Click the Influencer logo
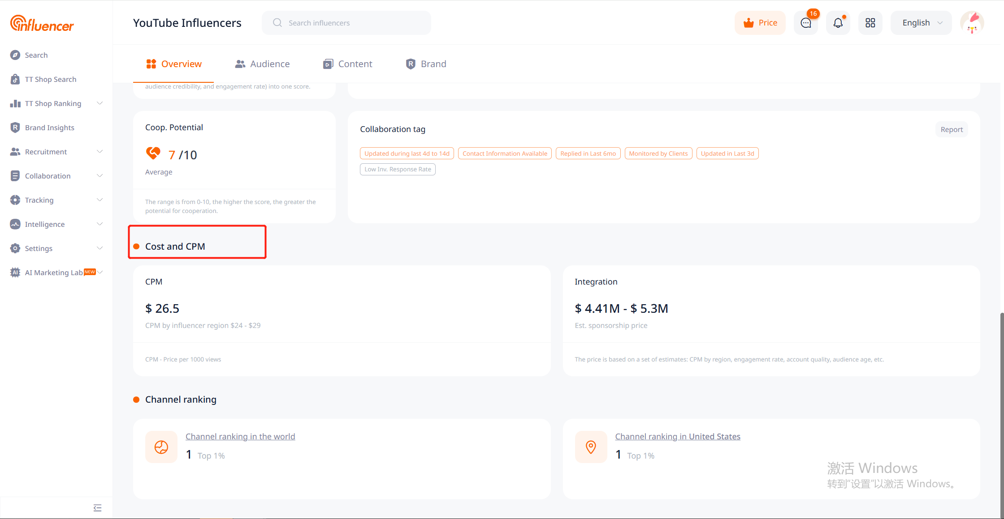This screenshot has height=519, width=1004. click(42, 24)
